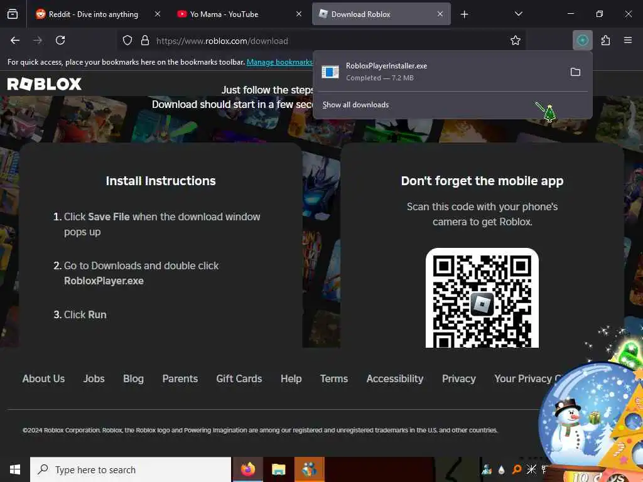Viewport: 643px width, 482px height.
Task: Click the orange magnifier tray icon
Action: coord(517,469)
